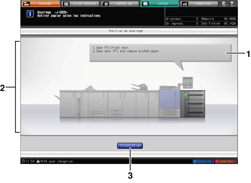Click the Illustration button
251x183 pixels.
[130, 146]
